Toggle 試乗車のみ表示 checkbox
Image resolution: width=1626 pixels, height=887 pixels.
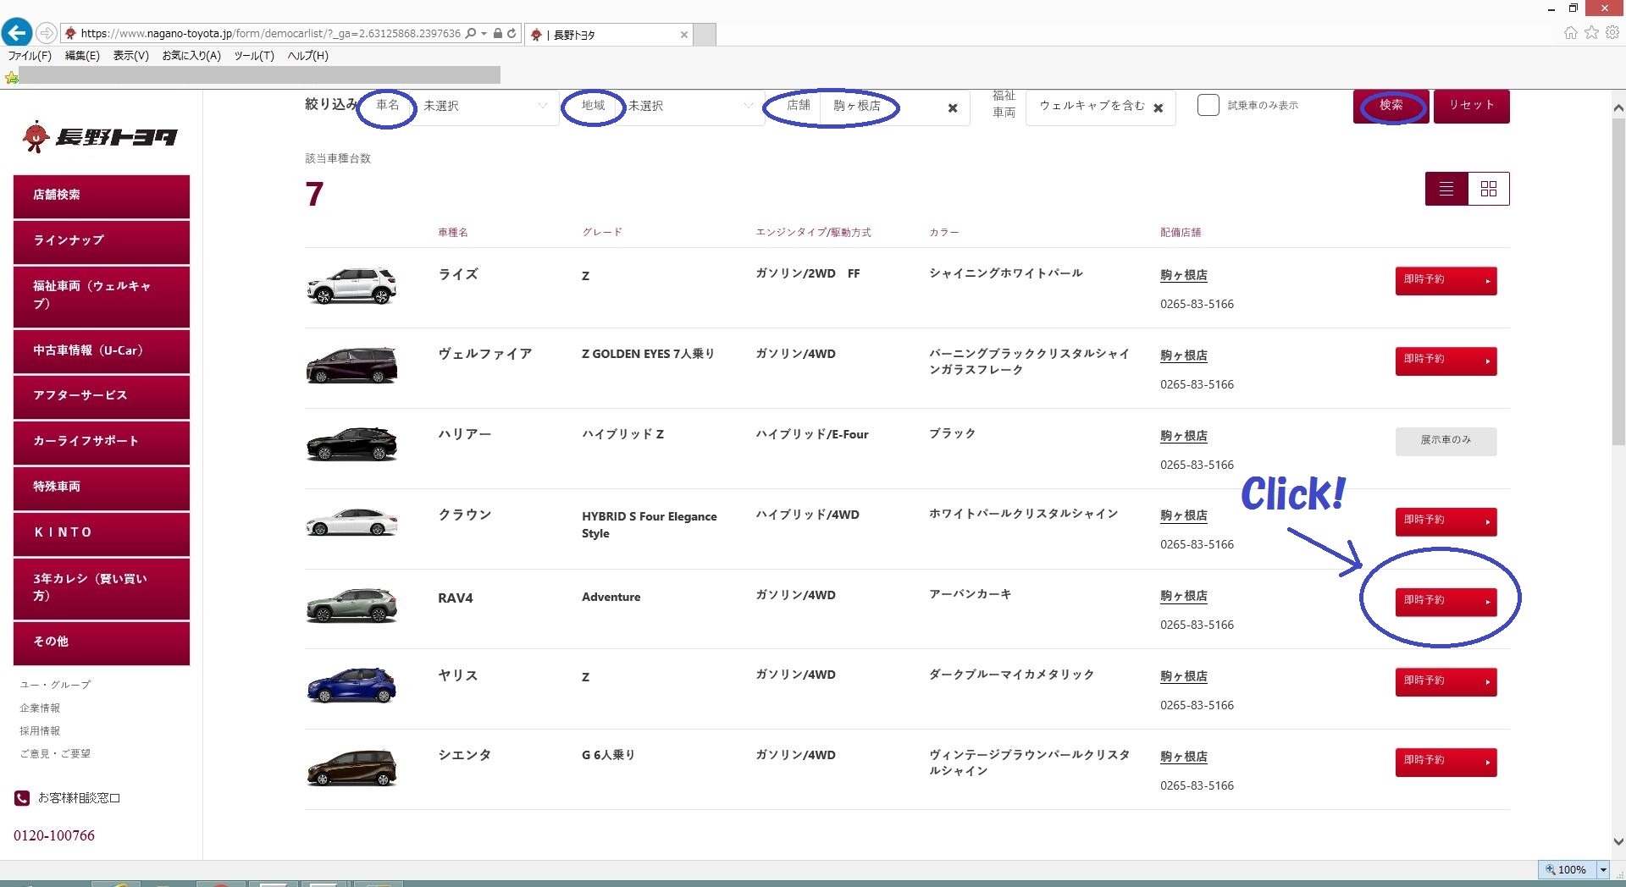click(x=1208, y=105)
